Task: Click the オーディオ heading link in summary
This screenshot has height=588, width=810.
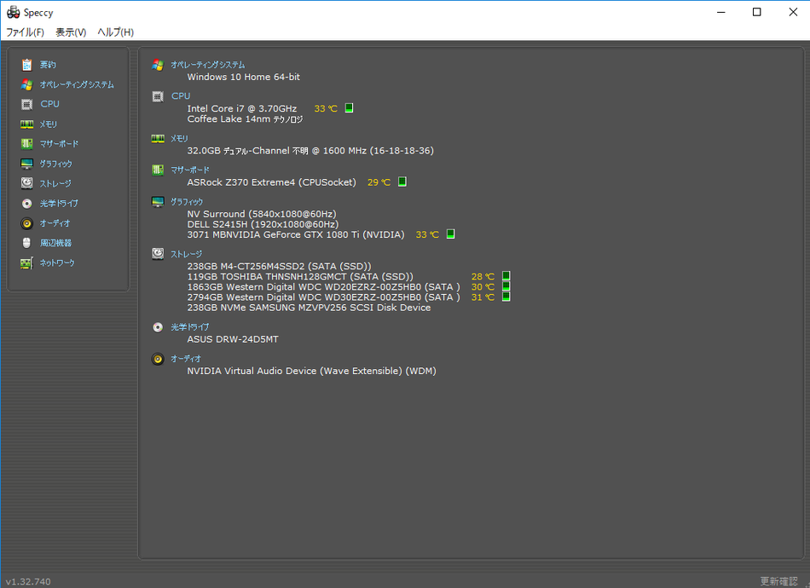Action: [x=186, y=358]
